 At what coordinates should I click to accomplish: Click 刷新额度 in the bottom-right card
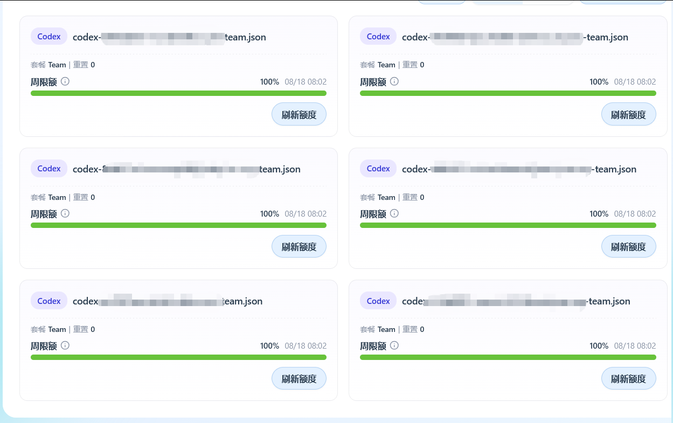[x=628, y=378]
